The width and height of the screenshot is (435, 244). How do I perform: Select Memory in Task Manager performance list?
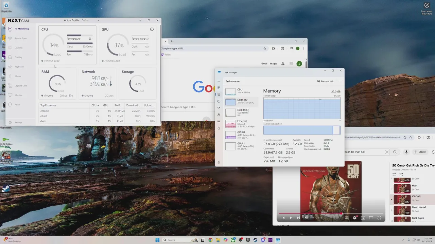pyautogui.click(x=242, y=102)
